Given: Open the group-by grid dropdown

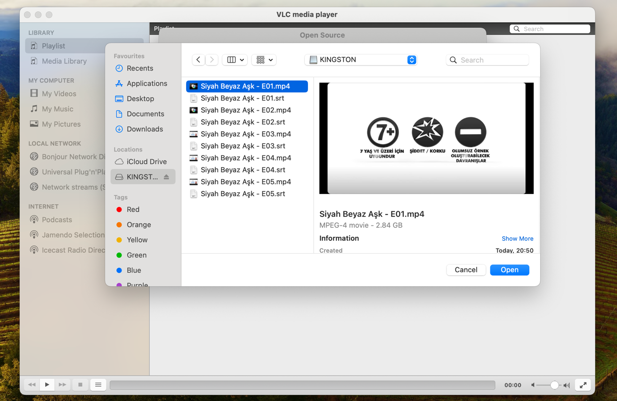Looking at the screenshot, I should point(264,60).
